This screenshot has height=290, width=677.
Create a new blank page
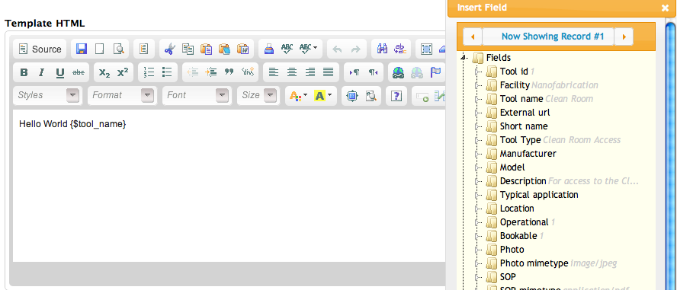tap(99, 49)
